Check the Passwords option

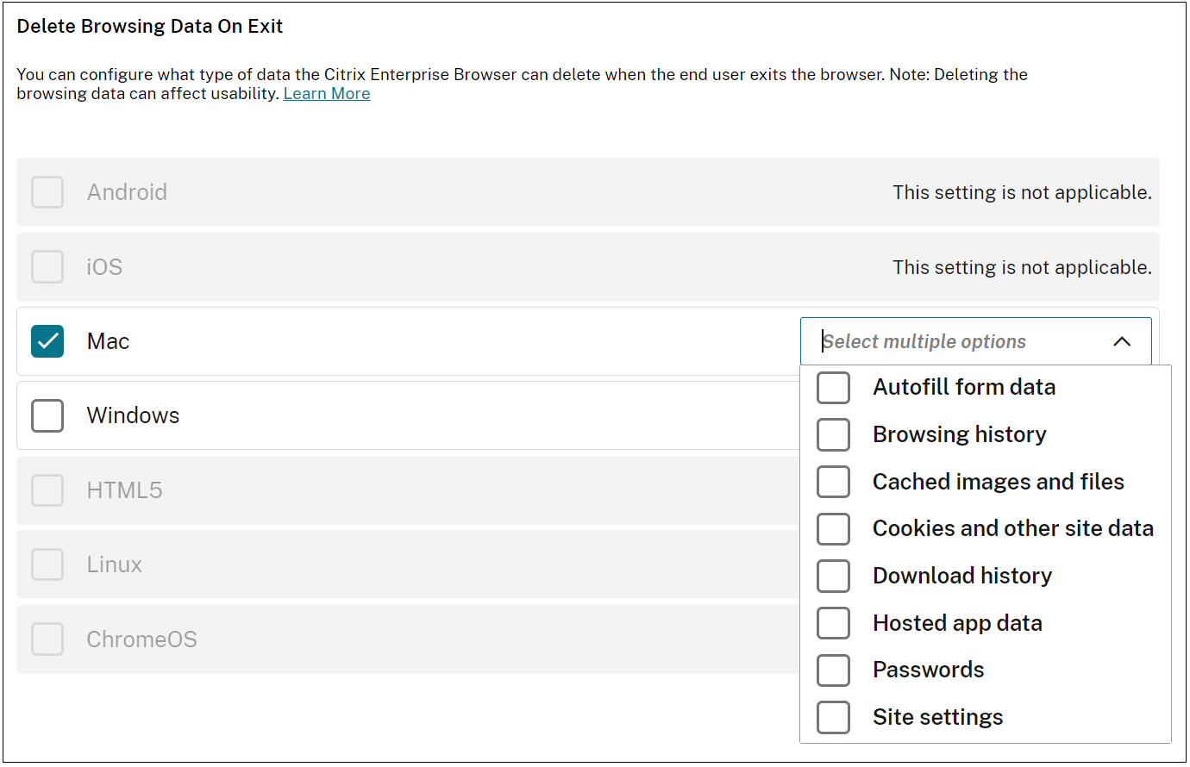click(833, 670)
